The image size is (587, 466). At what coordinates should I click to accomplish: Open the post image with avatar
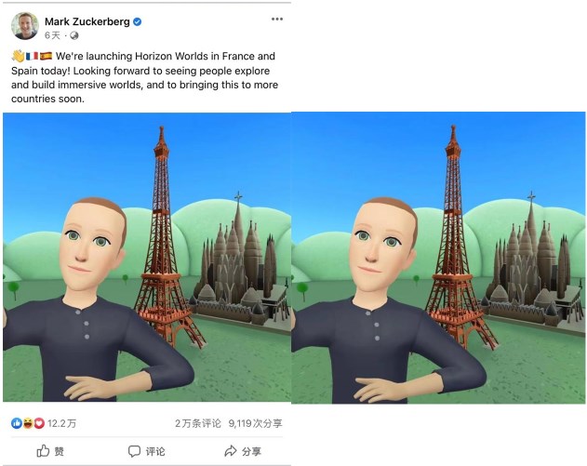147,257
